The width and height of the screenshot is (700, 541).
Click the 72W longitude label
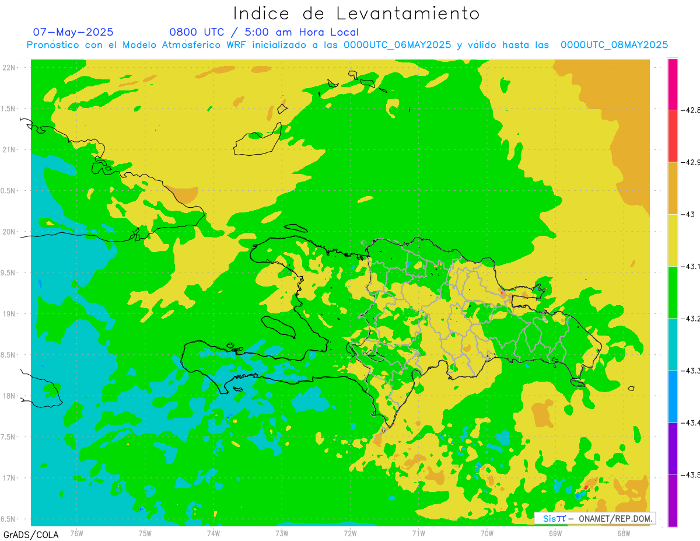(350, 533)
